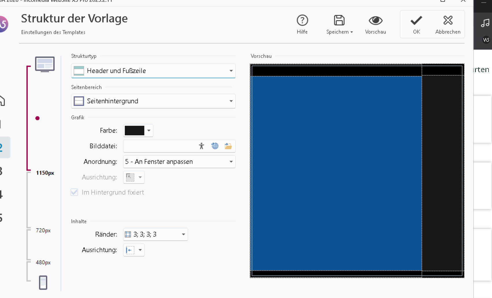
Task: Select the desktop viewport icon
Action: click(45, 64)
